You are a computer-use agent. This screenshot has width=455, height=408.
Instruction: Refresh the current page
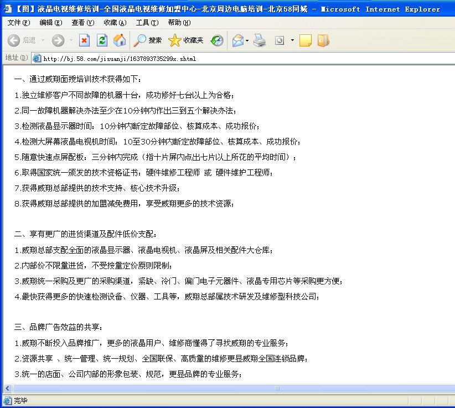click(102, 40)
